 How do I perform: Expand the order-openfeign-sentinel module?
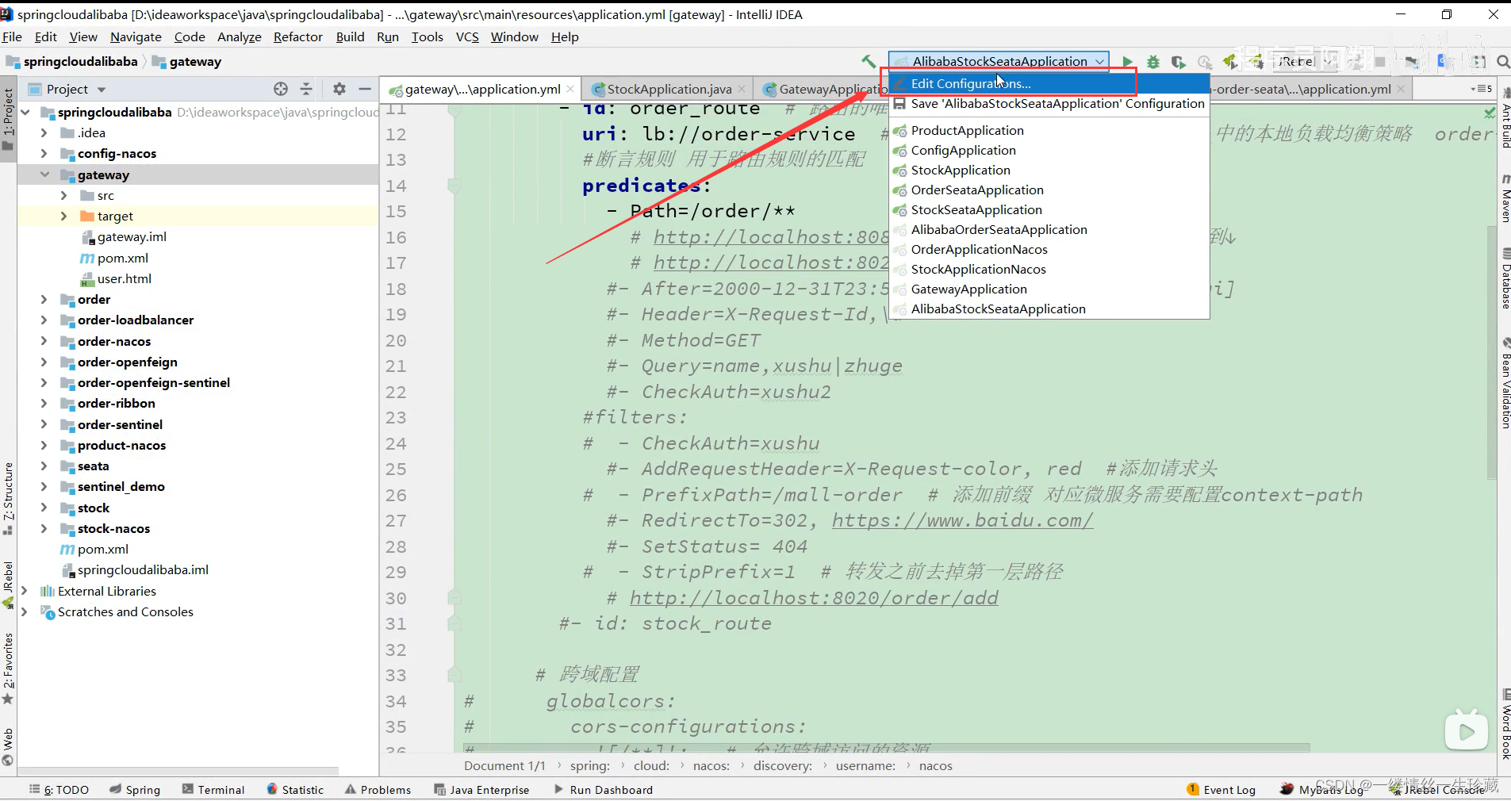(x=44, y=383)
